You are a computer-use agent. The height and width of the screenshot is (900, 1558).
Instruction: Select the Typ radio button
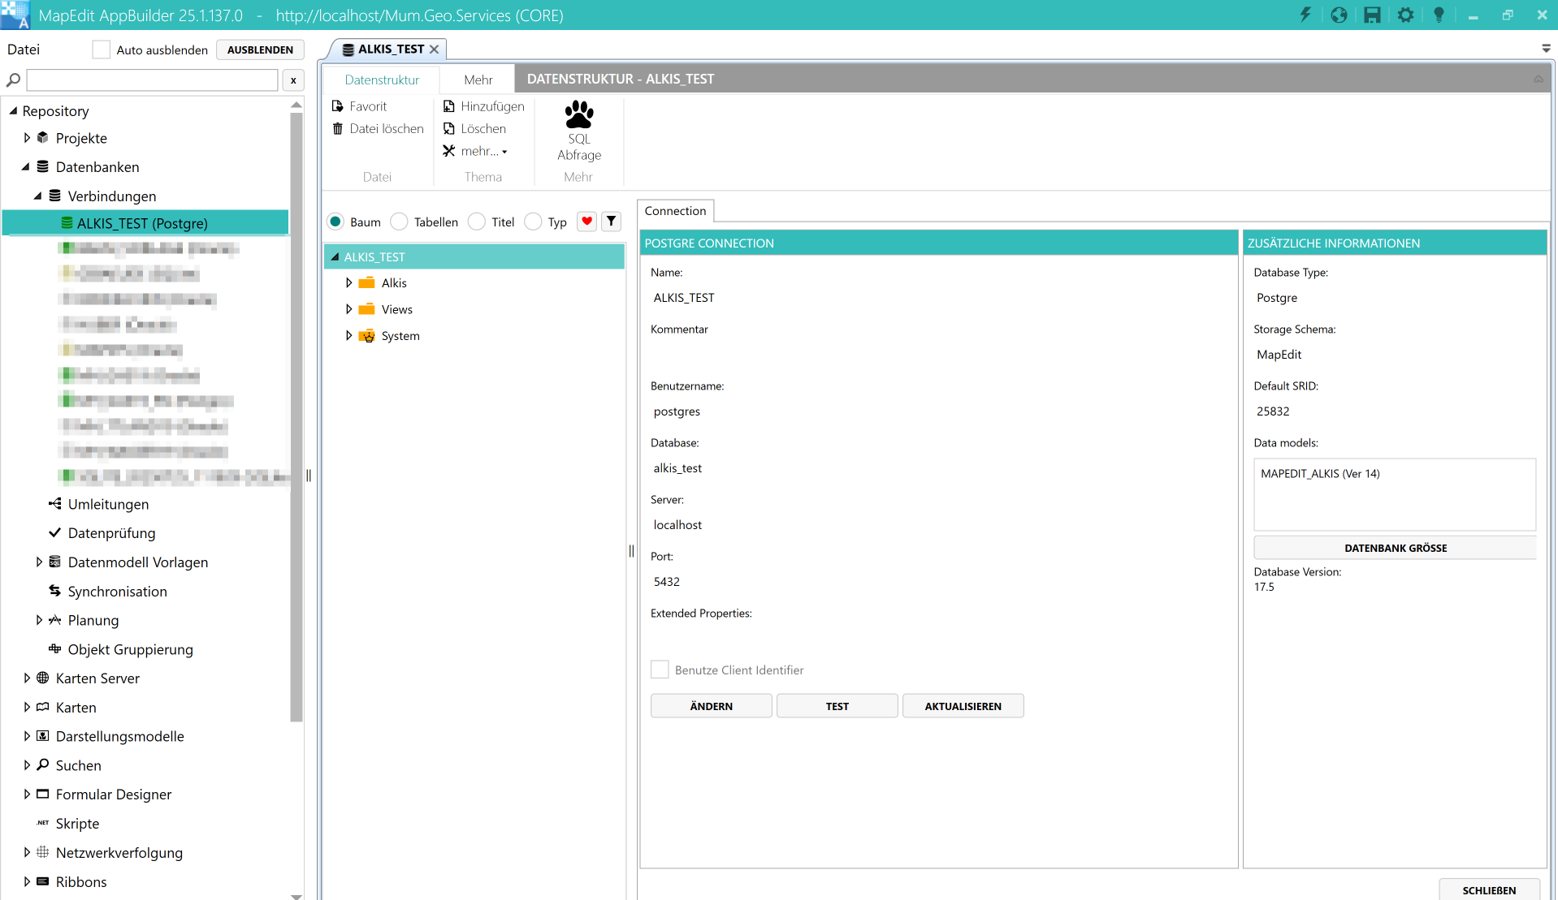(533, 222)
